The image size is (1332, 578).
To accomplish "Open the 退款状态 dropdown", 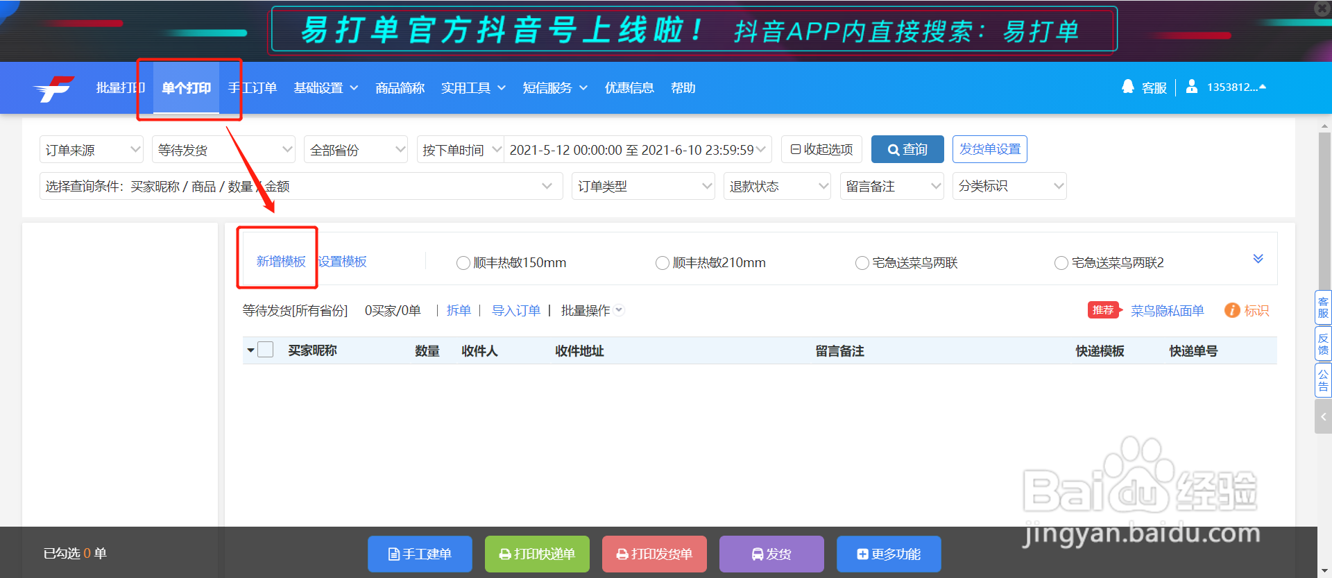I will coord(777,186).
